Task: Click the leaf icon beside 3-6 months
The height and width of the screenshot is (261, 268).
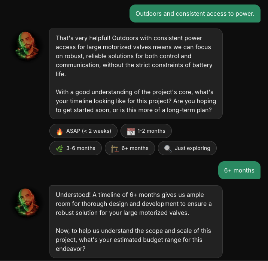Action: pyautogui.click(x=59, y=148)
